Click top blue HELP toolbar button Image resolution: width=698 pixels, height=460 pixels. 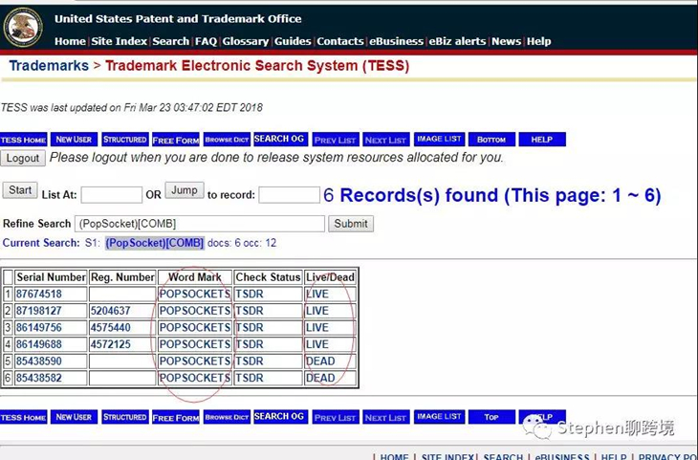click(x=542, y=140)
